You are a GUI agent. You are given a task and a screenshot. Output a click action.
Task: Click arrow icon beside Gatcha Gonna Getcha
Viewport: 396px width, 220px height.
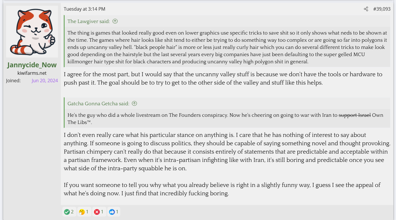click(134, 103)
